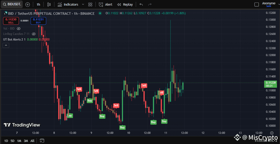This screenshot has width=280, height=144.
Task: Set range to 5D
Action: (12, 141)
